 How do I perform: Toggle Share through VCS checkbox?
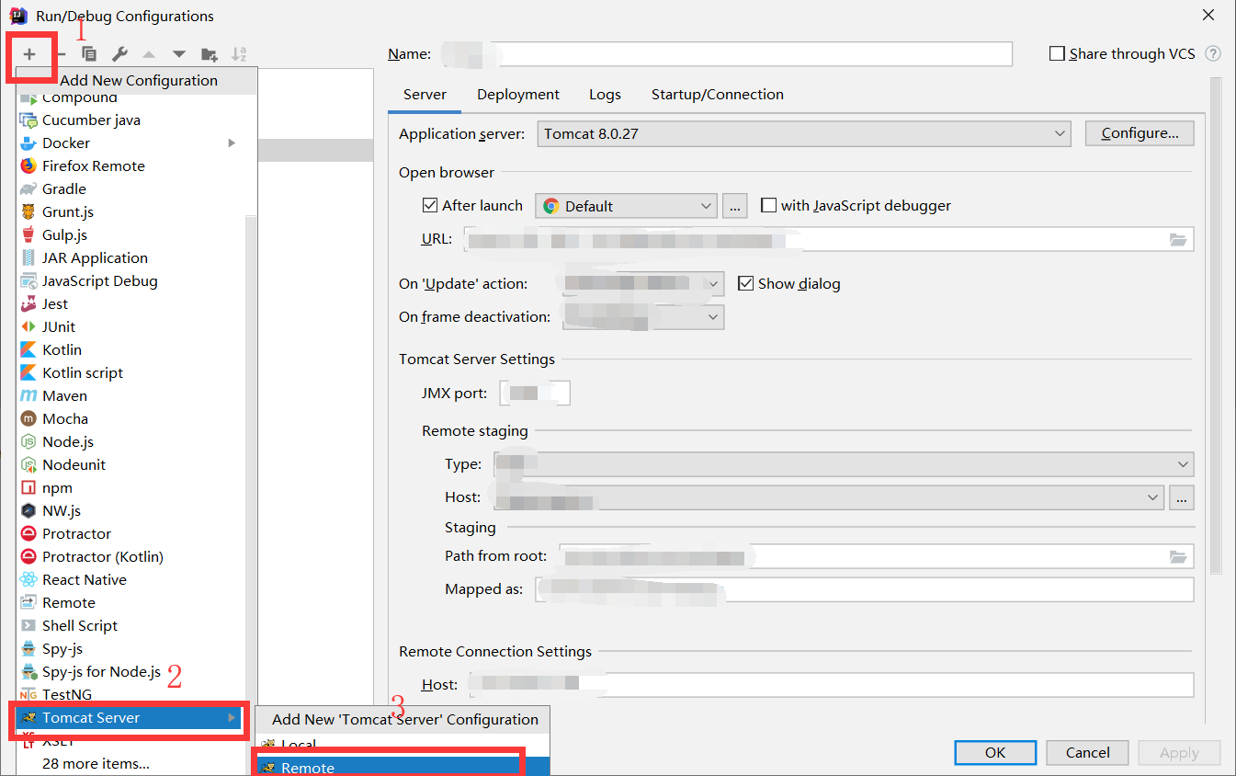click(1057, 54)
